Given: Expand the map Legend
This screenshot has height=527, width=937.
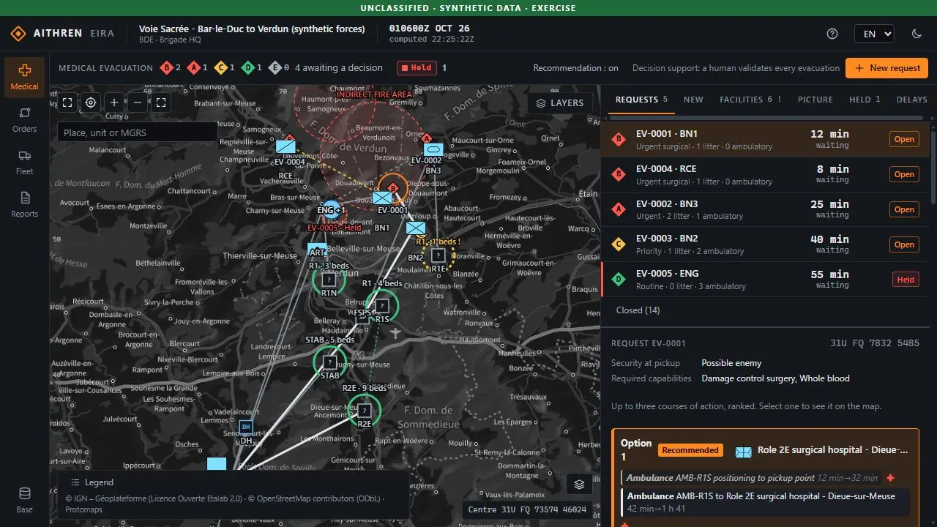Looking at the screenshot, I should tap(92, 482).
